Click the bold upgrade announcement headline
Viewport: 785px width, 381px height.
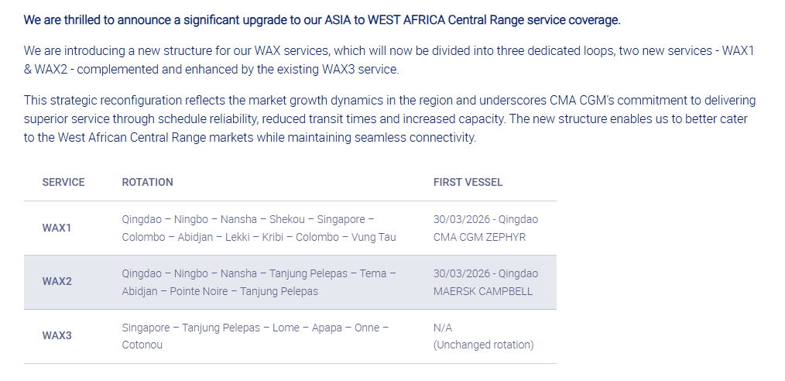321,19
